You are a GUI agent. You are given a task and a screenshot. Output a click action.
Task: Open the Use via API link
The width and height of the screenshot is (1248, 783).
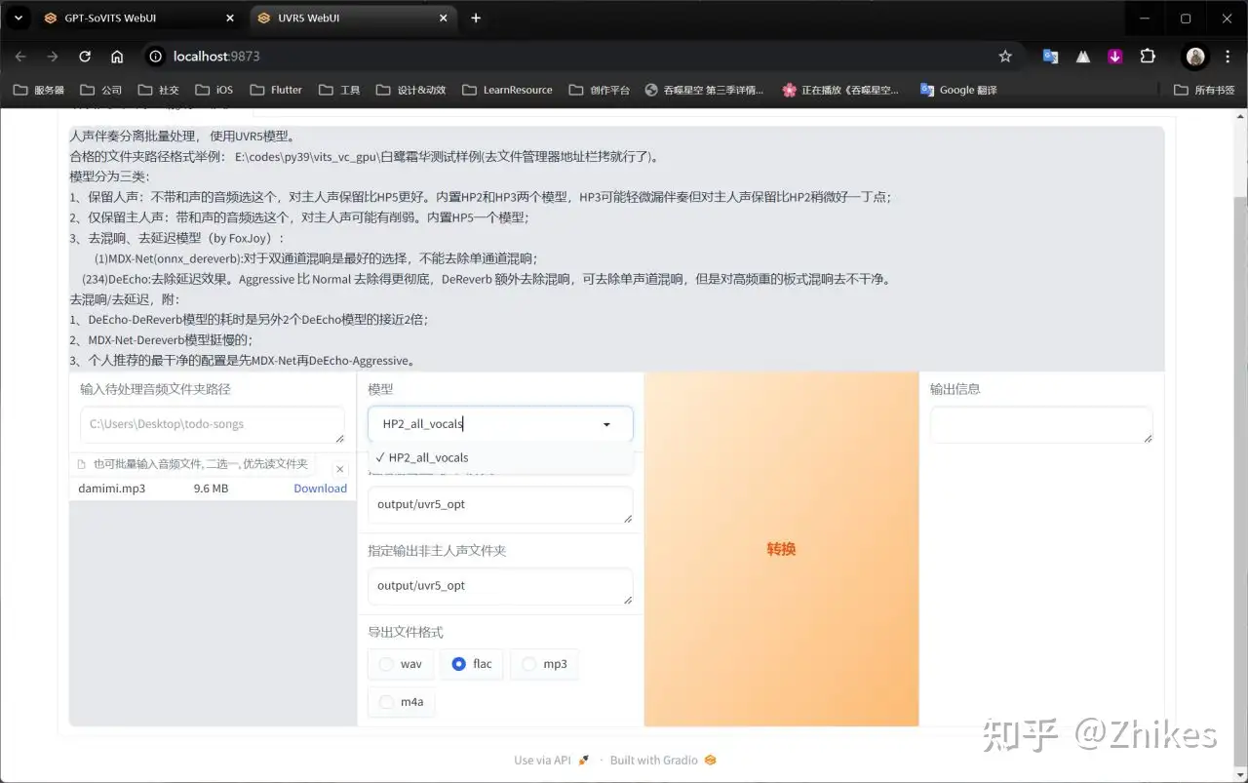click(552, 761)
